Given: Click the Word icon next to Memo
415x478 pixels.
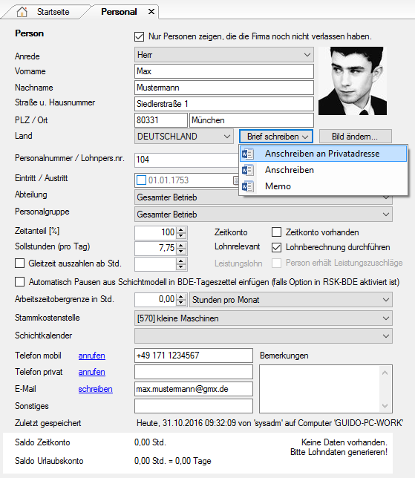Looking at the screenshot, I should point(248,186).
